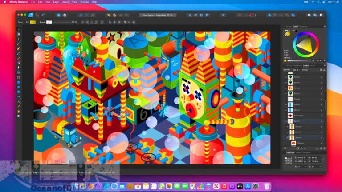
Task: Collapse the selected top-level expanded Group layer
Action: pos(286,121)
